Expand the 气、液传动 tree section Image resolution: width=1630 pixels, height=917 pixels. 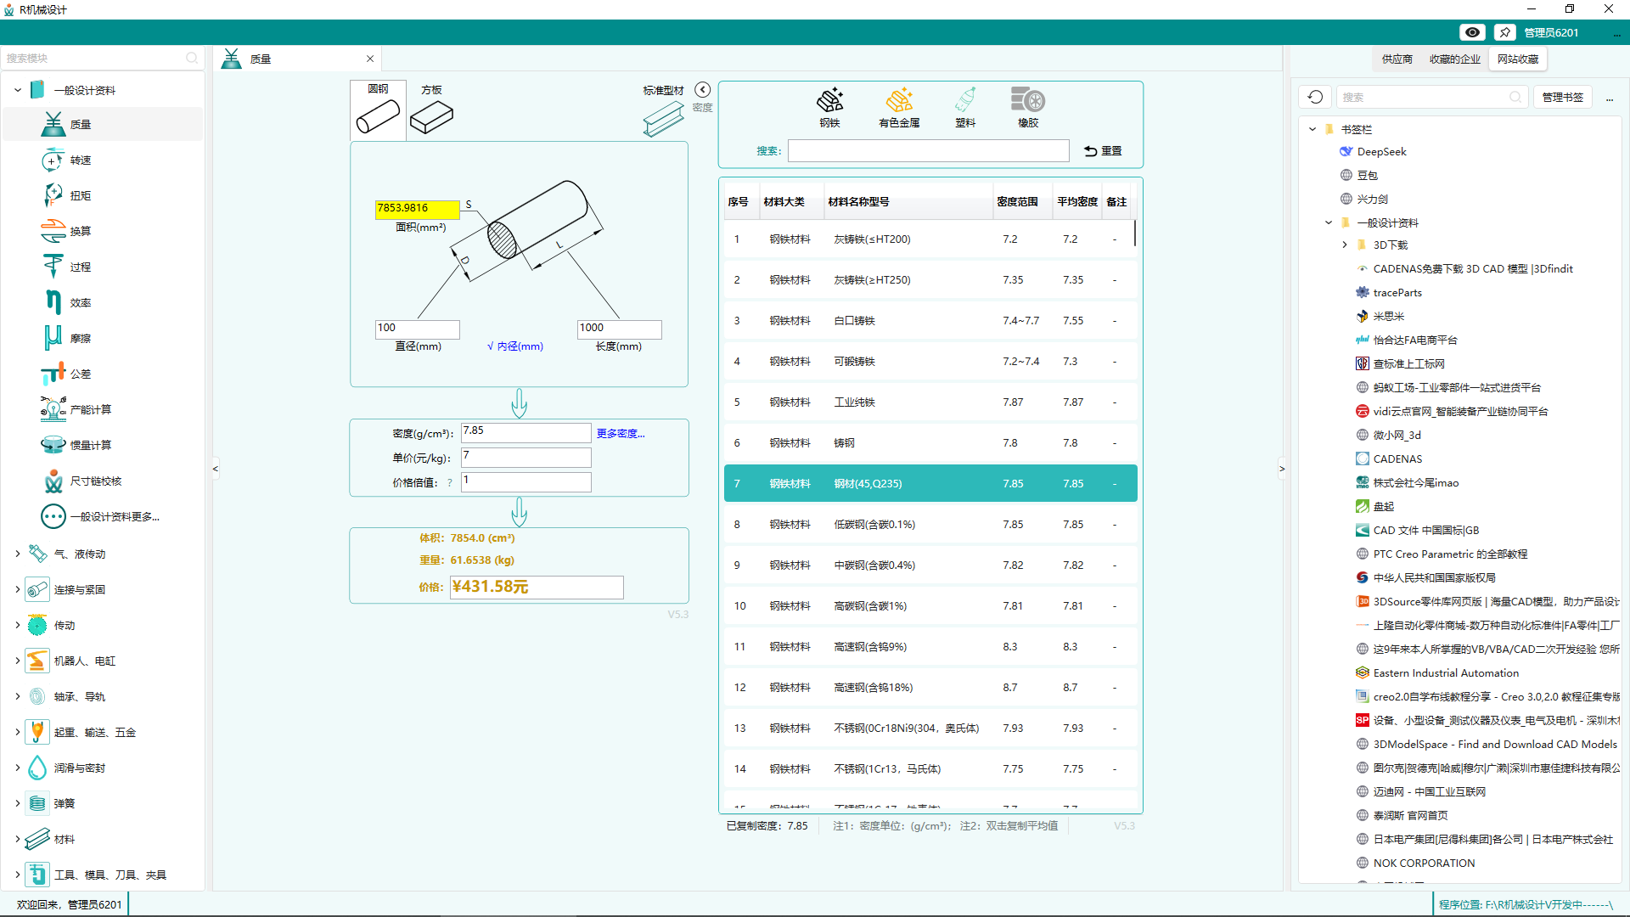point(18,554)
